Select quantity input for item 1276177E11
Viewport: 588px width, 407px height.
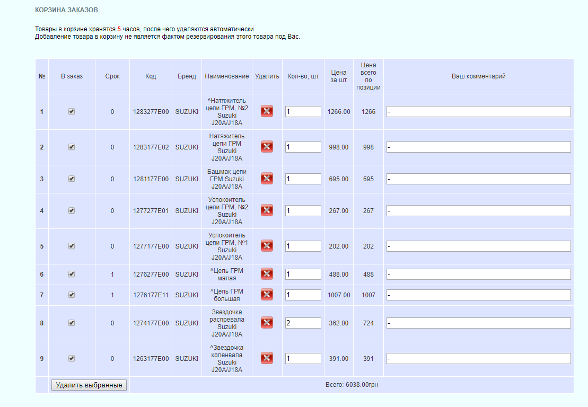click(x=303, y=295)
